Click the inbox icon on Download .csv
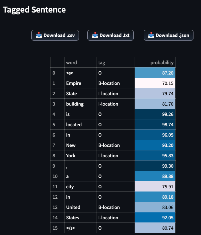The image size is (201, 235). pyautogui.click(x=39, y=35)
